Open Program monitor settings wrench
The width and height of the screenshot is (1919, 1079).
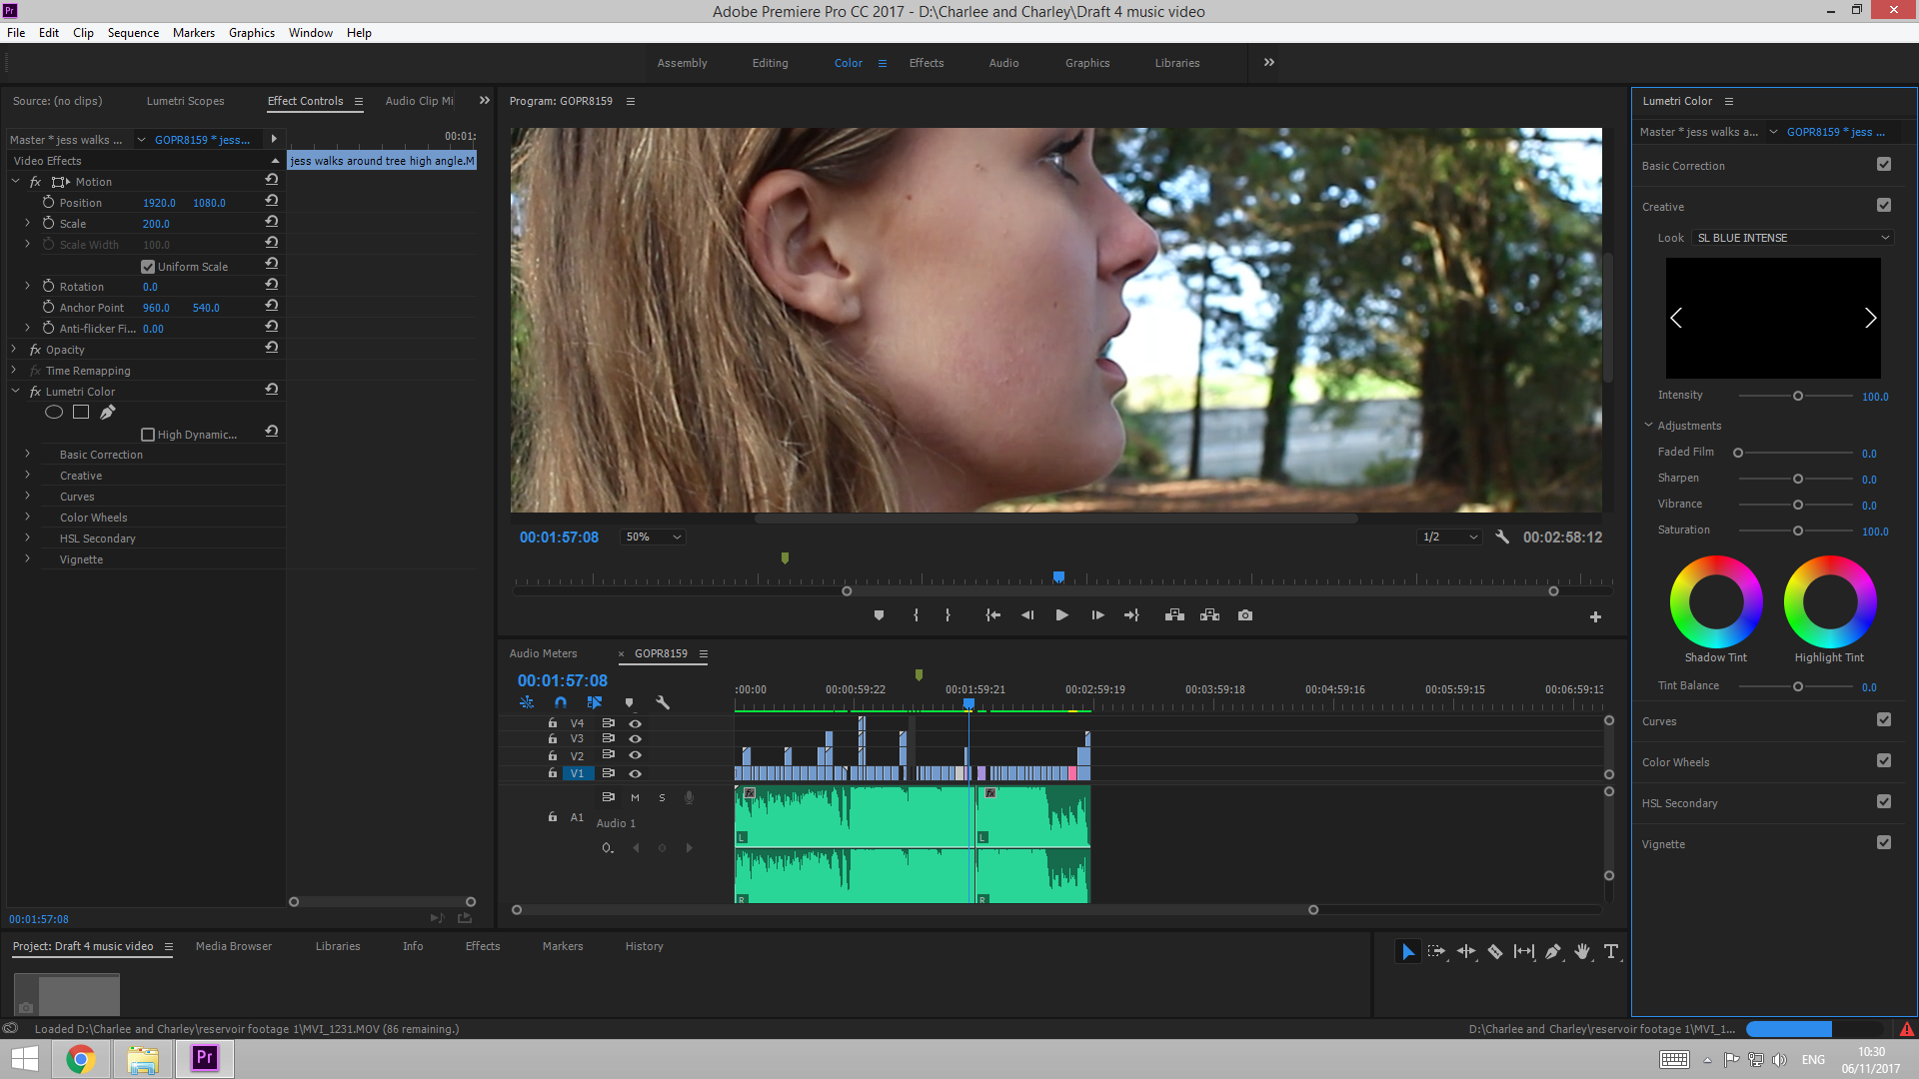click(x=1501, y=538)
